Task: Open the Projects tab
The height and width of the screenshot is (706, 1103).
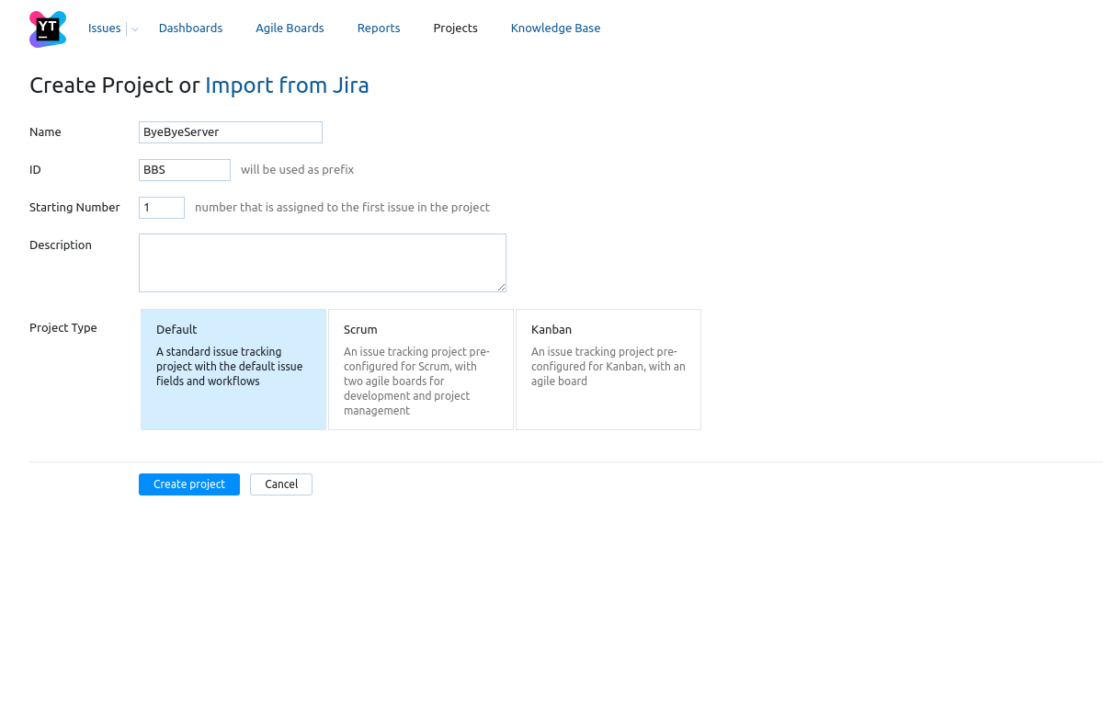Action: (455, 28)
